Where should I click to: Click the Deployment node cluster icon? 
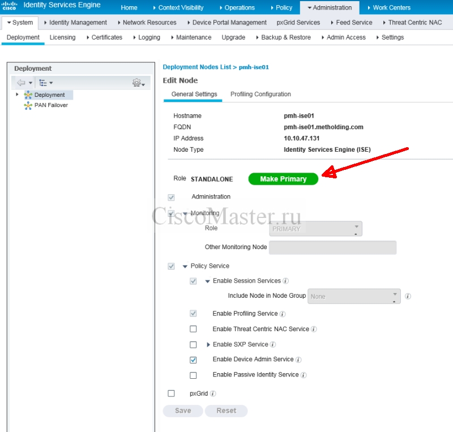(x=28, y=95)
